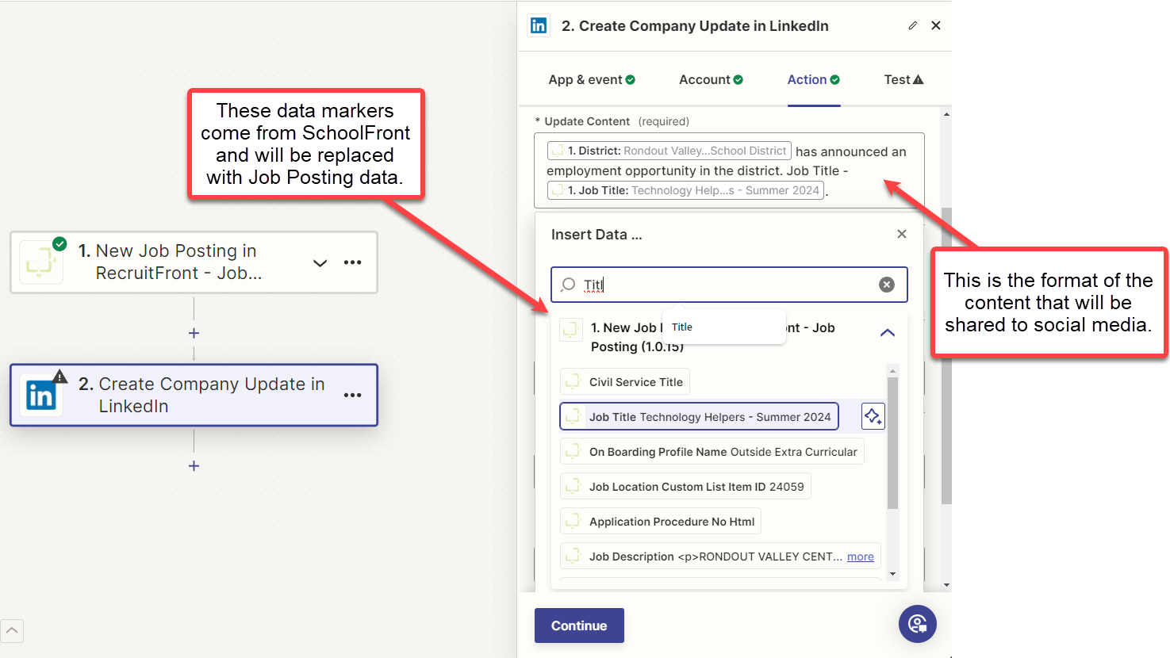Select the Job Title pill in Update Content
Screen dimensions: 1170x658
pyautogui.click(x=685, y=190)
